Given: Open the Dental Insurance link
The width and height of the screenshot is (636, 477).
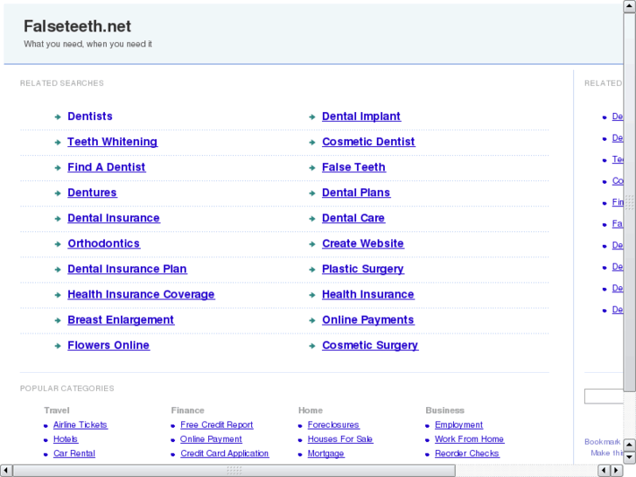Looking at the screenshot, I should pos(114,218).
